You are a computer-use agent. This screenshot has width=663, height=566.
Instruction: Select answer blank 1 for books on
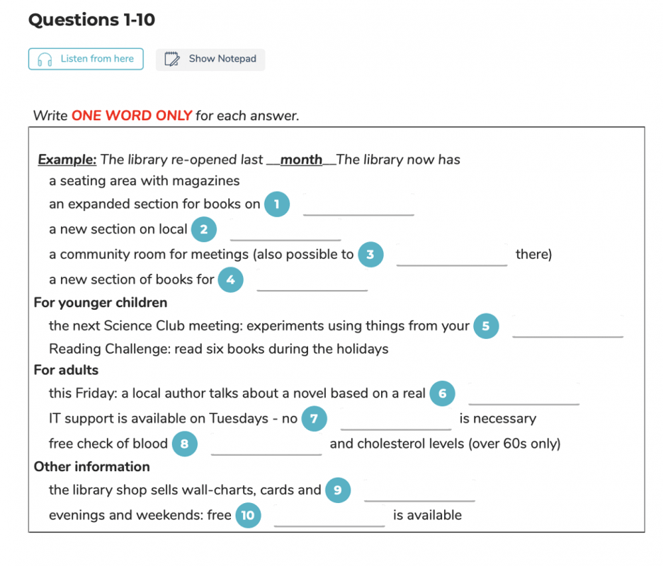click(358, 204)
